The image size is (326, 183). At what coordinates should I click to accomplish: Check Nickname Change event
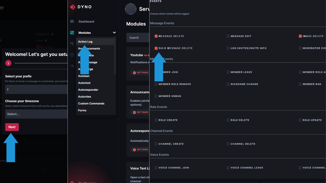pyautogui.click(x=228, y=84)
